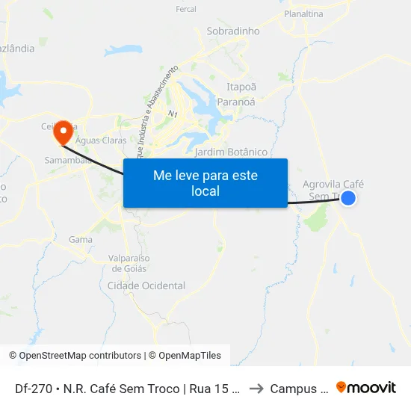Click the Paranoá map label

(236, 102)
